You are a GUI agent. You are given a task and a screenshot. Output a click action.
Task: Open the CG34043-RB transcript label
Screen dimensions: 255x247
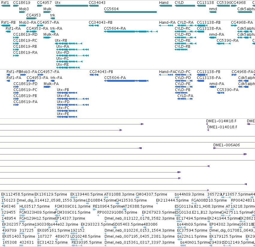tap(100, 23)
